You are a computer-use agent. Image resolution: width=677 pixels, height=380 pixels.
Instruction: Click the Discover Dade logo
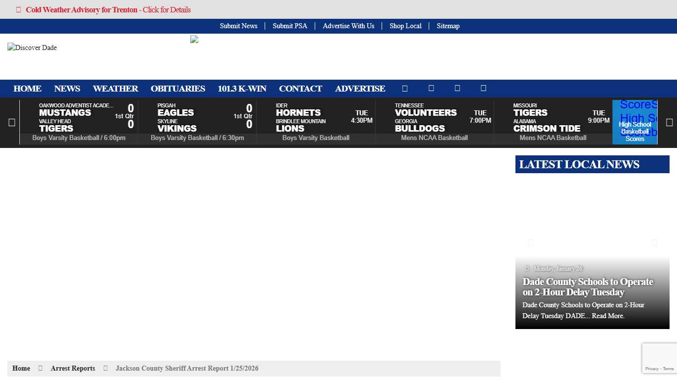(32, 48)
